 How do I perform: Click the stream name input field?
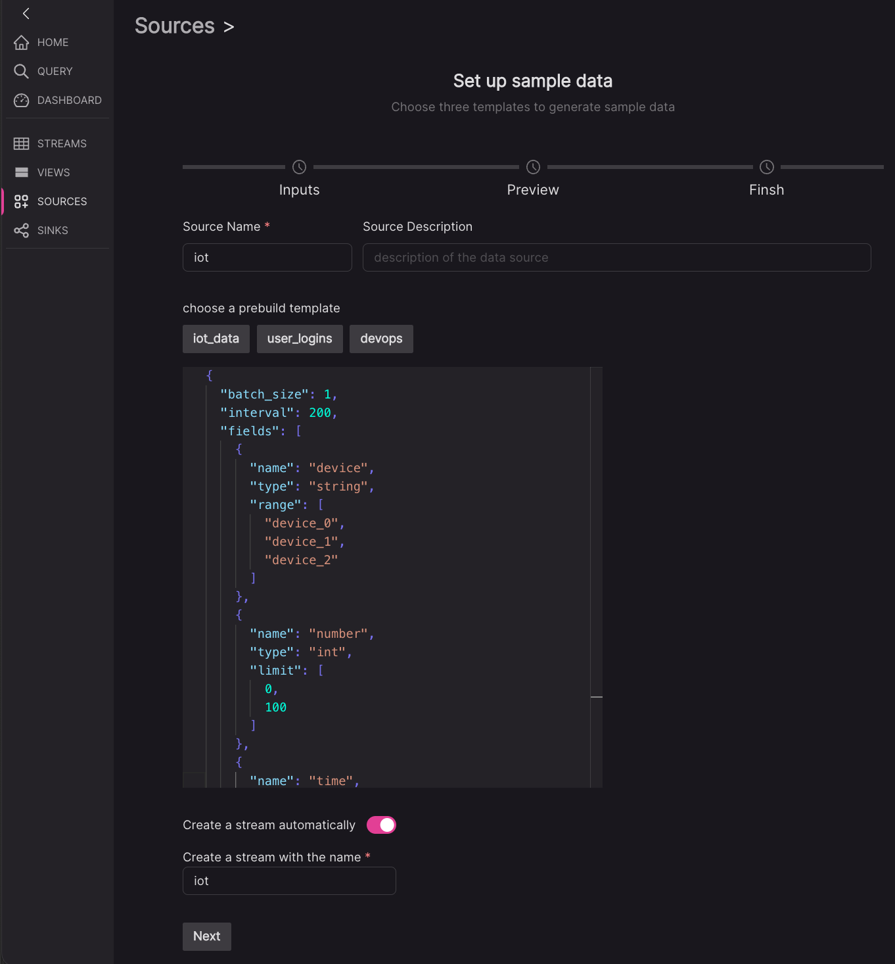(289, 881)
